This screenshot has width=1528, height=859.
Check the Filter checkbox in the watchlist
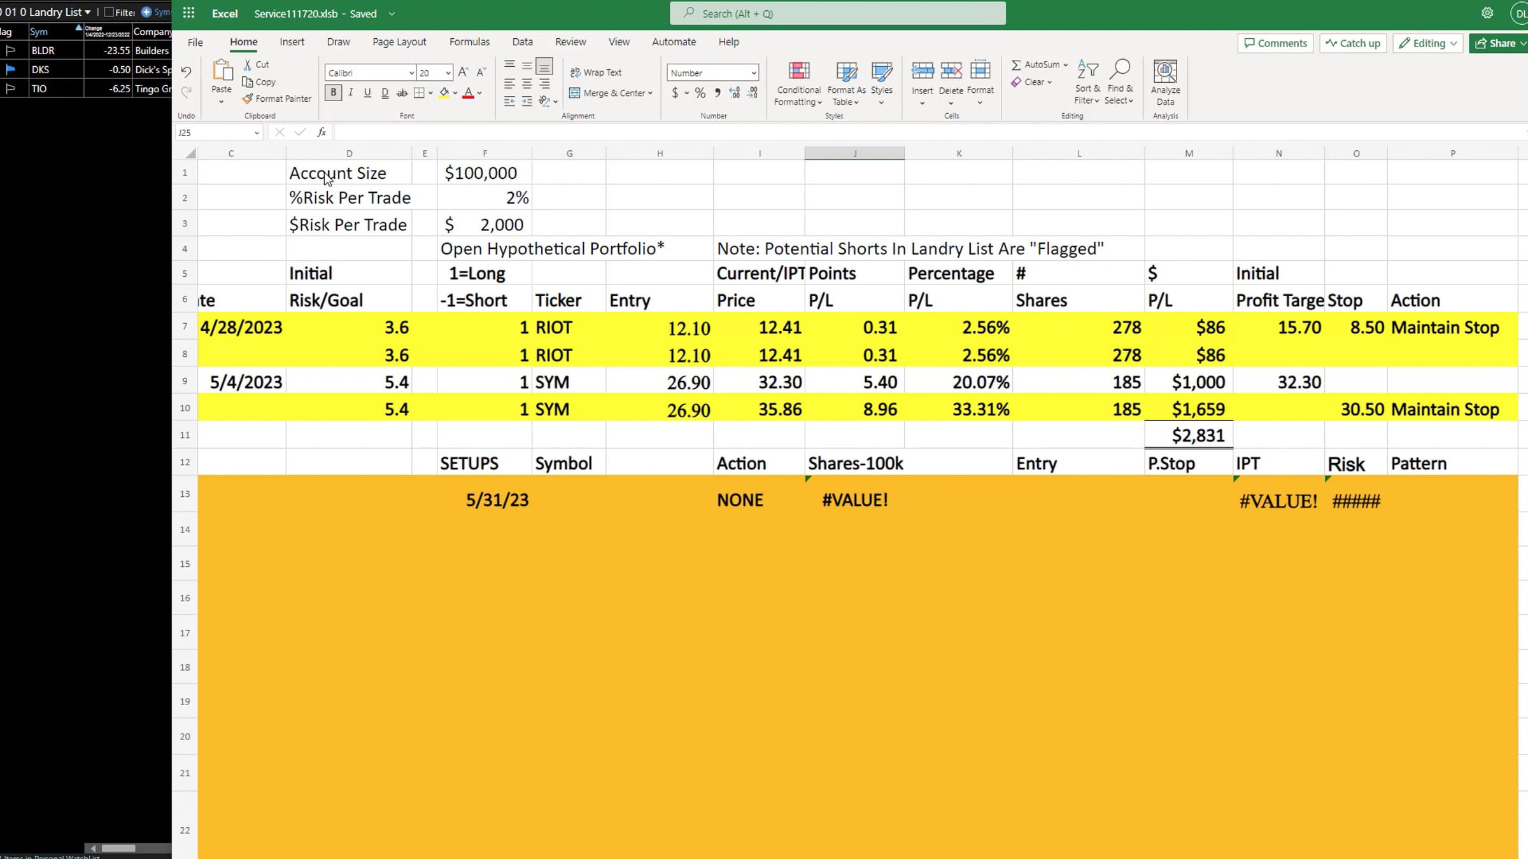(109, 12)
